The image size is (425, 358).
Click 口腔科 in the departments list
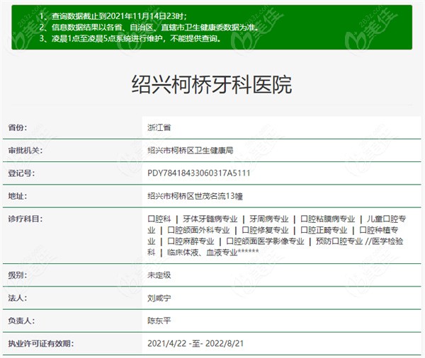pyautogui.click(x=159, y=219)
